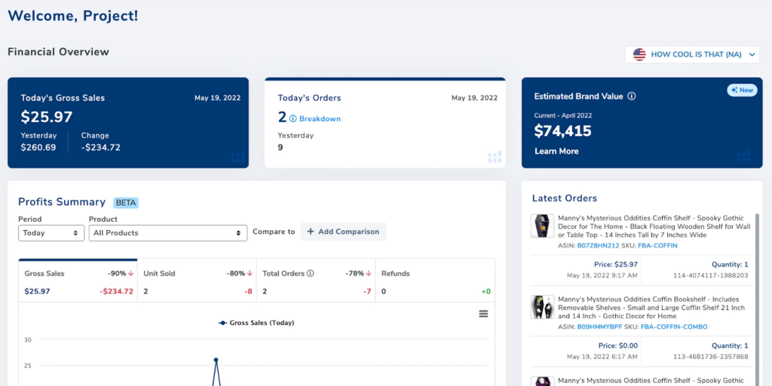Click the US flag icon in store selector
This screenshot has width=772, height=386.
639,54
